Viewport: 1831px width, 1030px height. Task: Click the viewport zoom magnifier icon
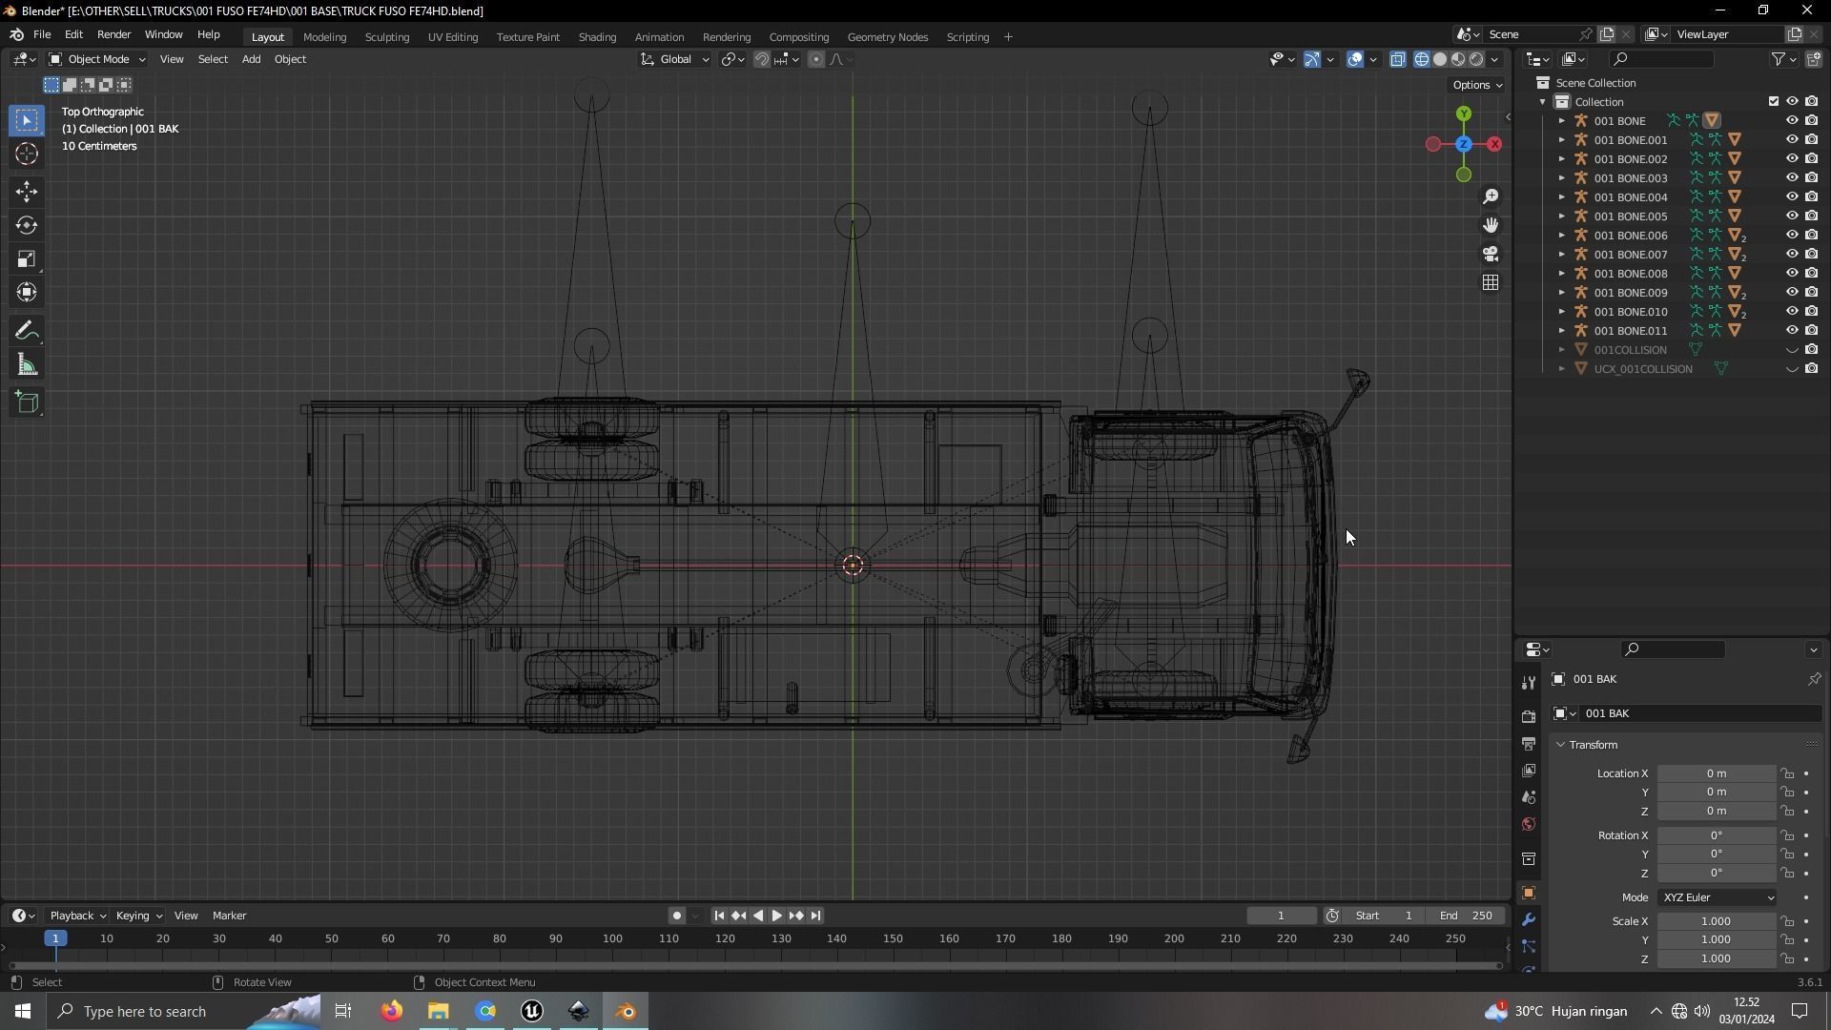click(1491, 196)
